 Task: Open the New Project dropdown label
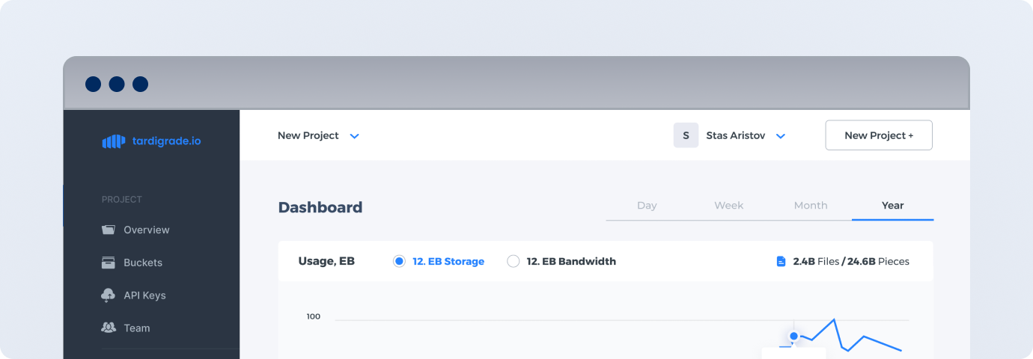point(308,135)
